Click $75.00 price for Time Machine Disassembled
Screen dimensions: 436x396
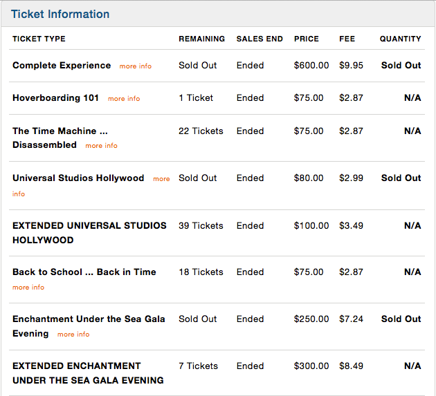click(309, 131)
